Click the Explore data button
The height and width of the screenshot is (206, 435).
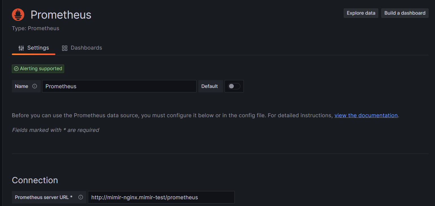tap(361, 13)
